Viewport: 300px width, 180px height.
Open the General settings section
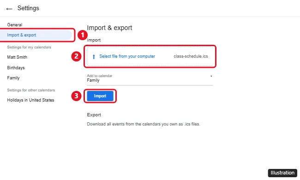(x=15, y=25)
